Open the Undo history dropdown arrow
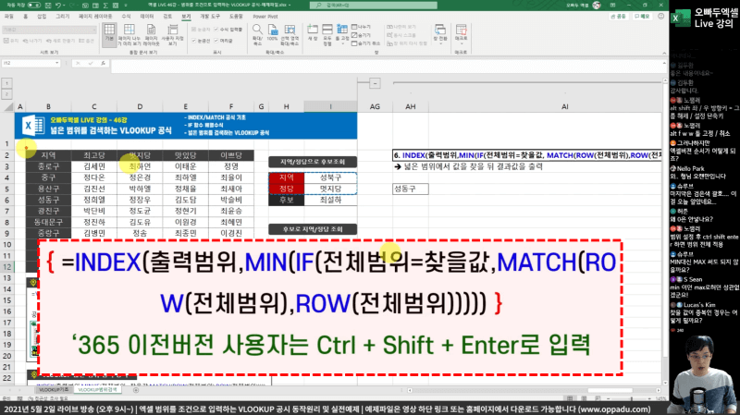Viewport: 740px width, 415px height. [x=64, y=6]
